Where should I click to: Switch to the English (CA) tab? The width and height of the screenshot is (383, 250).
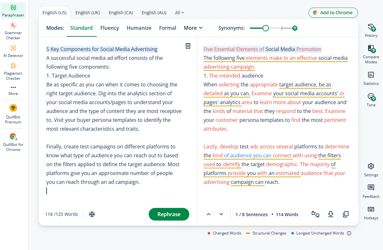pos(121,13)
